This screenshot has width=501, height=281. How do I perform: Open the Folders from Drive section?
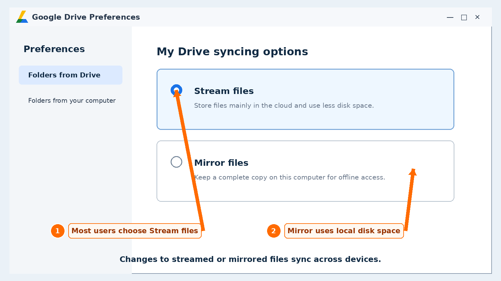point(70,75)
